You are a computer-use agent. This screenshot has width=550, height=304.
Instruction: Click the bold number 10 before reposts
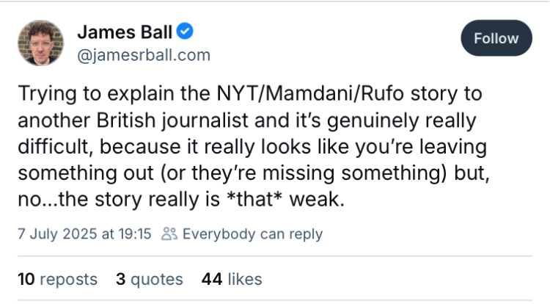click(x=26, y=279)
